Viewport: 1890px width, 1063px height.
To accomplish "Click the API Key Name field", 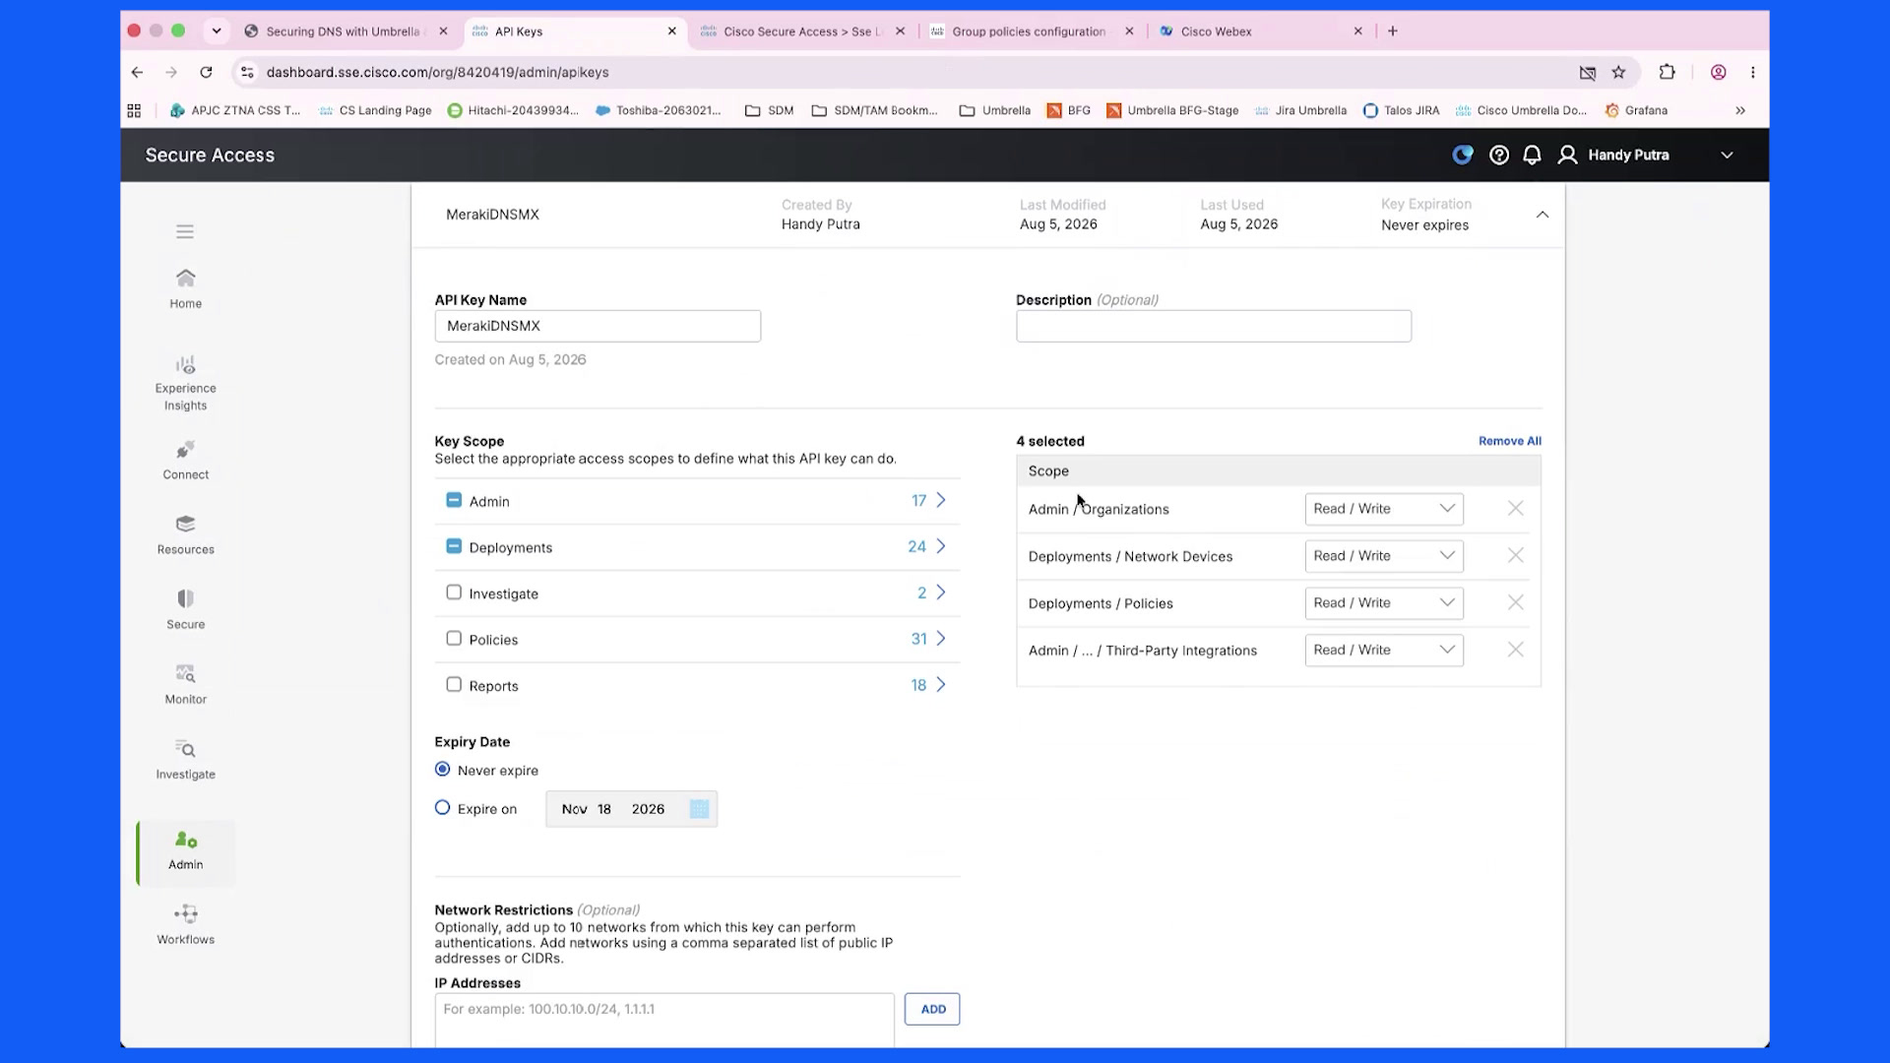I will coord(598,326).
